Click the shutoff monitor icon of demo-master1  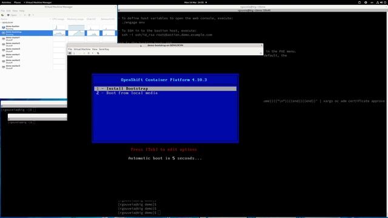point(4,39)
